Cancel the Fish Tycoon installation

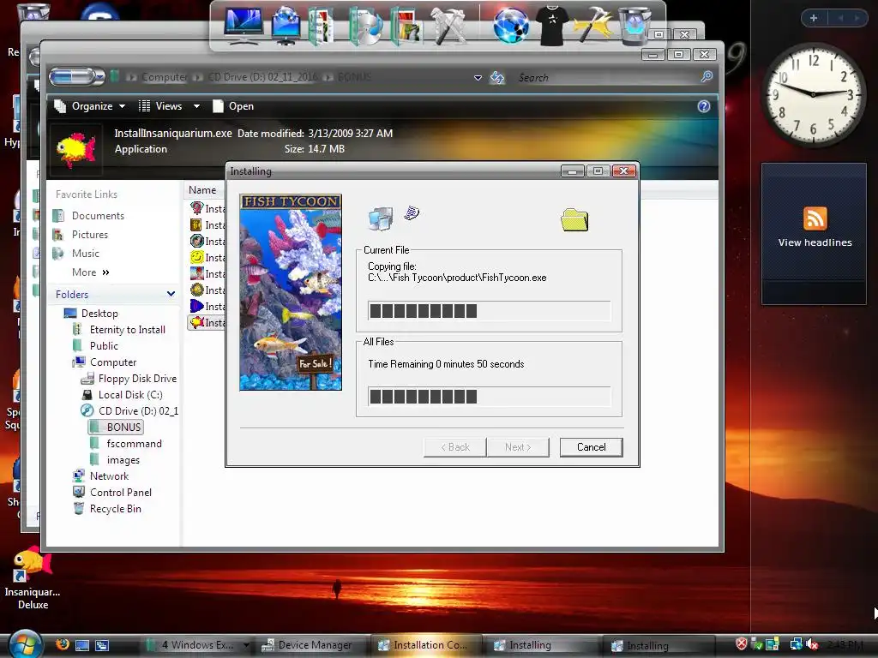pos(592,447)
